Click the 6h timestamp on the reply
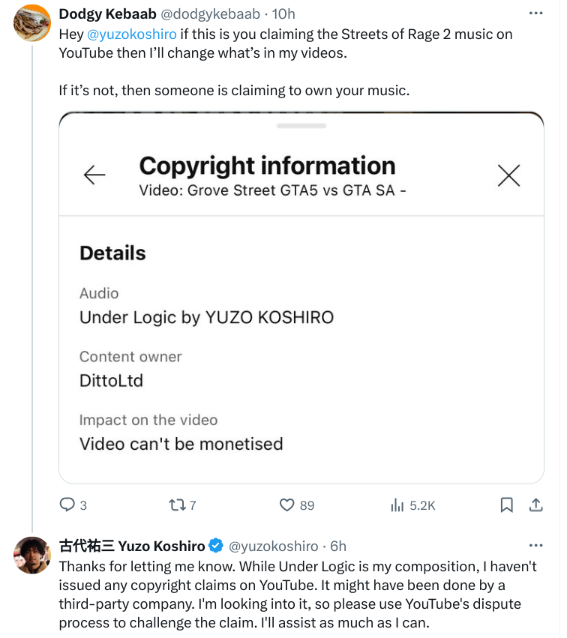The image size is (567, 638). click(x=337, y=546)
